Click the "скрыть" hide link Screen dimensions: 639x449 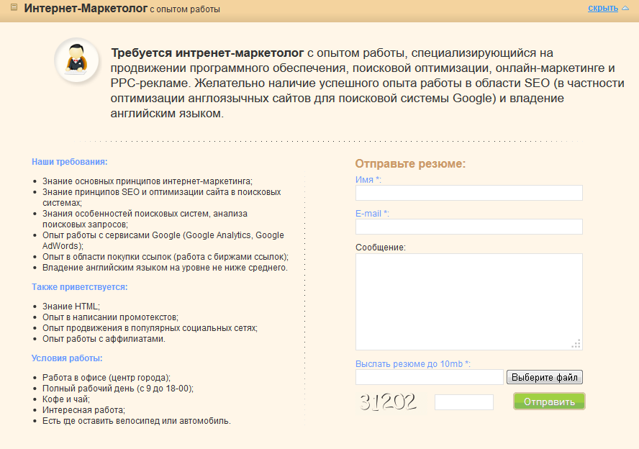[603, 8]
